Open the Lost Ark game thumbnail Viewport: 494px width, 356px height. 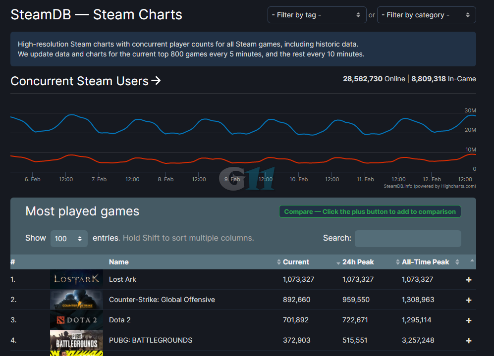77,279
